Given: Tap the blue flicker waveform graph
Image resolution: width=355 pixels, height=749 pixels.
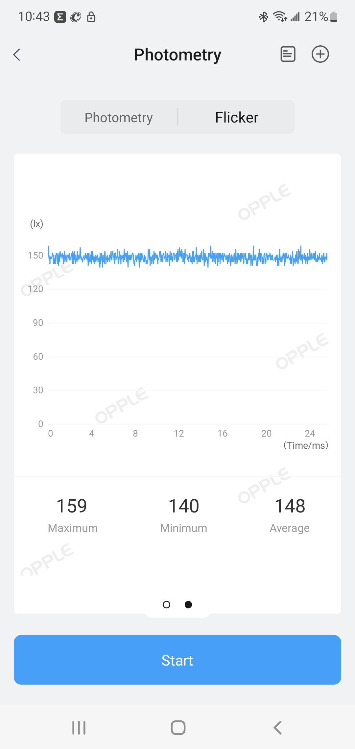Looking at the screenshot, I should pyautogui.click(x=187, y=257).
